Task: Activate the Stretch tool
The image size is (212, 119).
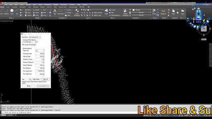Action: [x=28, y=15]
